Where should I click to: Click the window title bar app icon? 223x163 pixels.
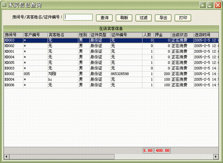tap(4, 5)
